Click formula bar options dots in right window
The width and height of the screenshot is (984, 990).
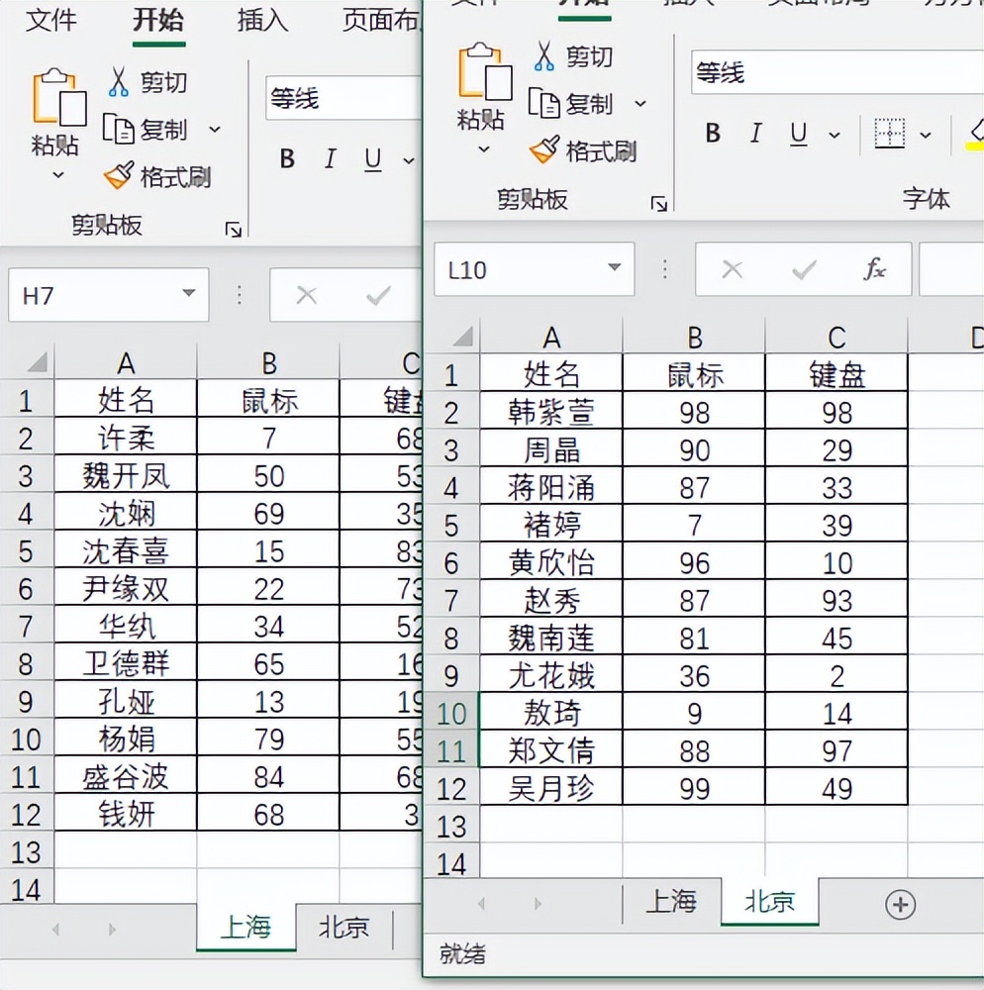[x=664, y=269]
